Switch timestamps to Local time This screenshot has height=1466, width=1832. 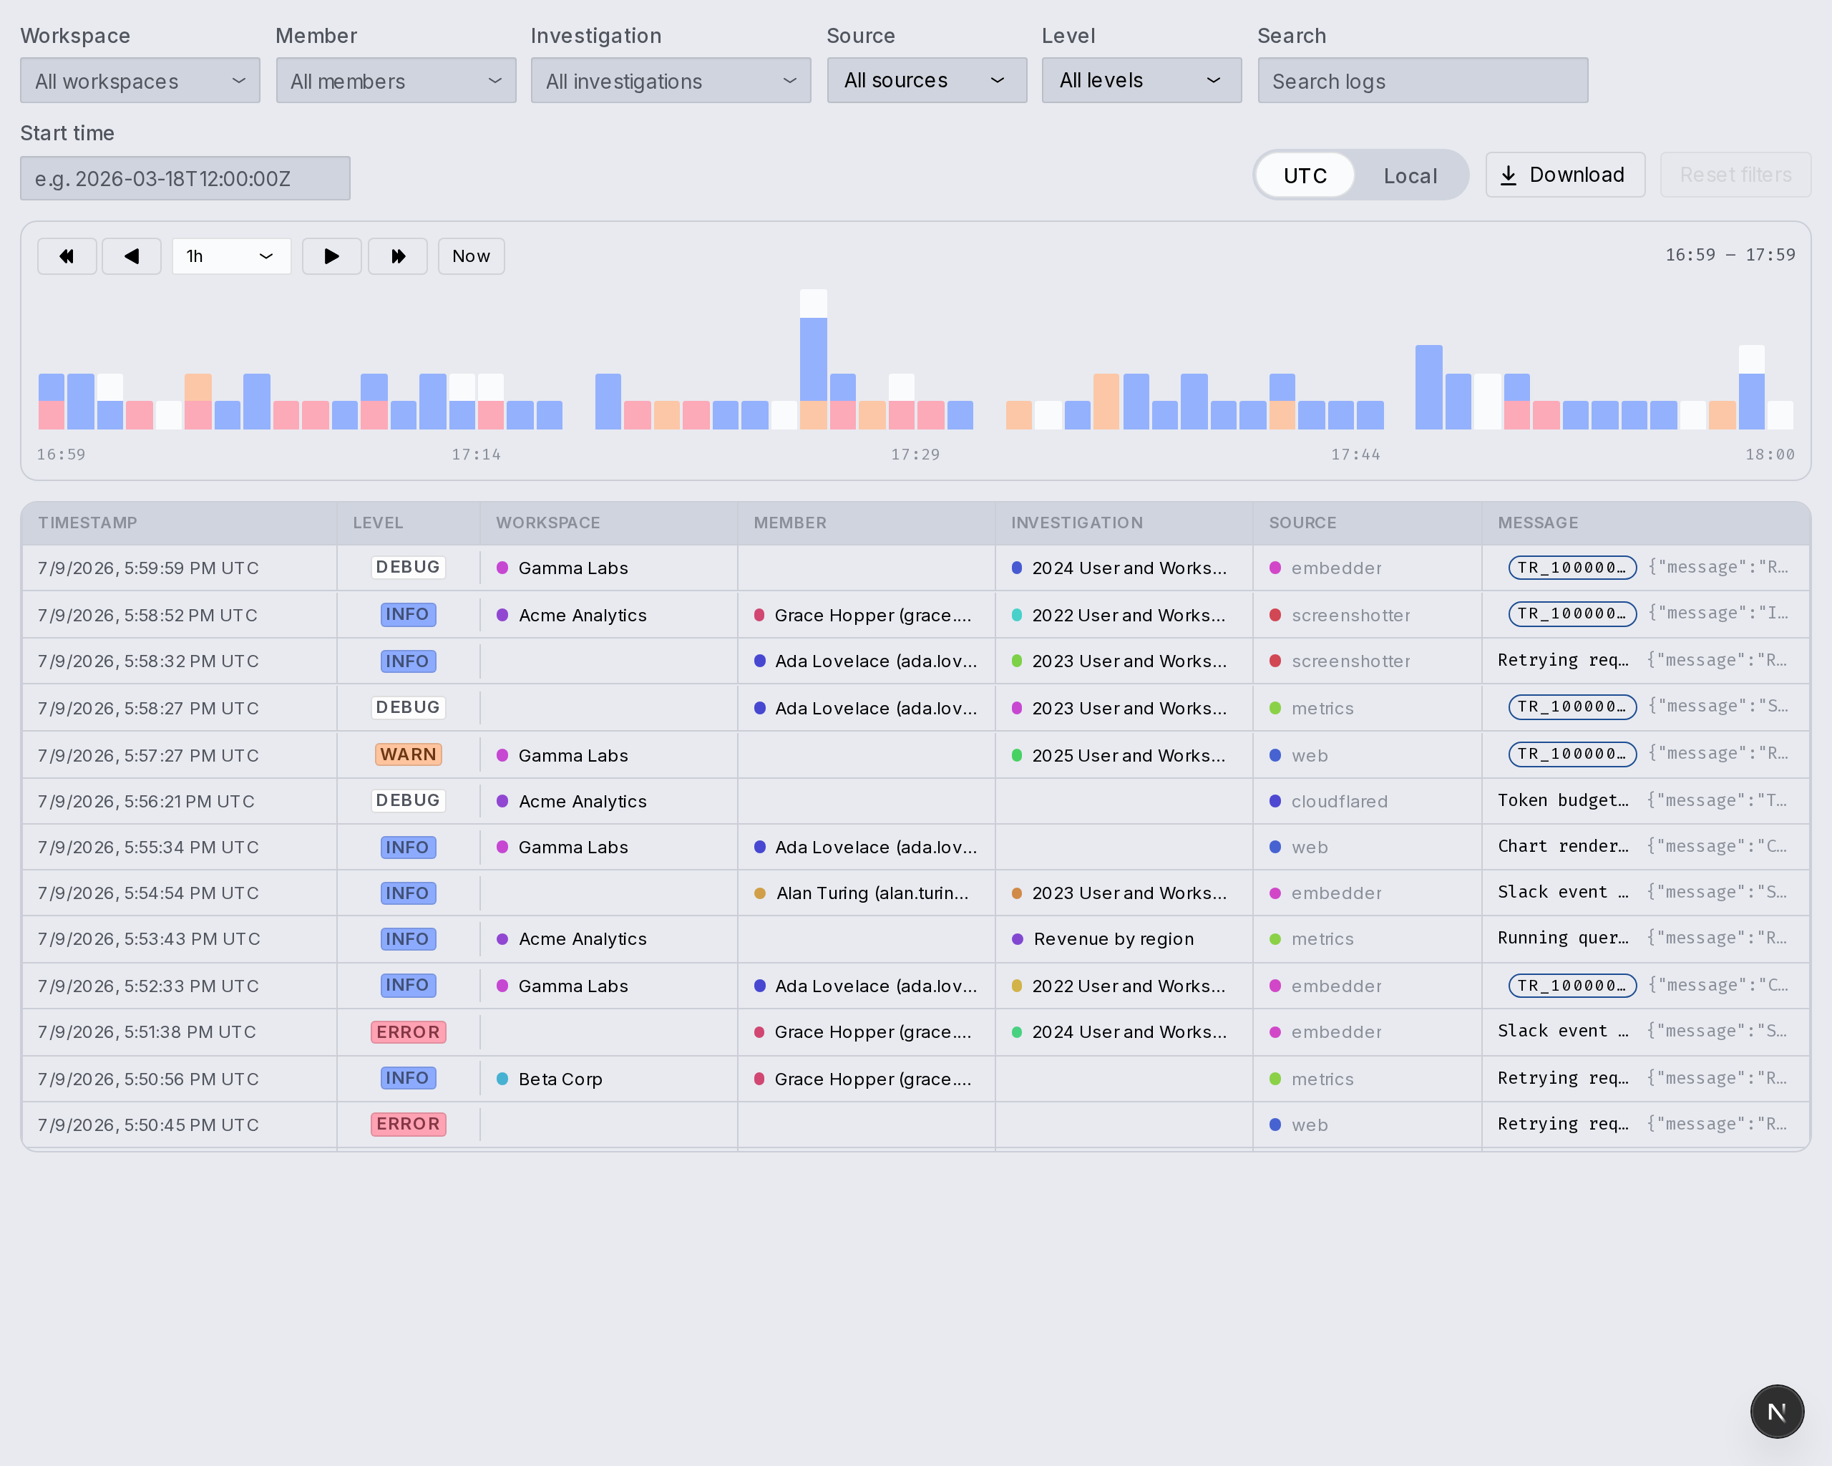(x=1410, y=175)
